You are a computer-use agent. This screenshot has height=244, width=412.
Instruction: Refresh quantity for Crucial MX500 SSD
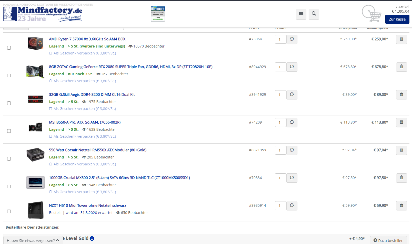click(x=292, y=178)
